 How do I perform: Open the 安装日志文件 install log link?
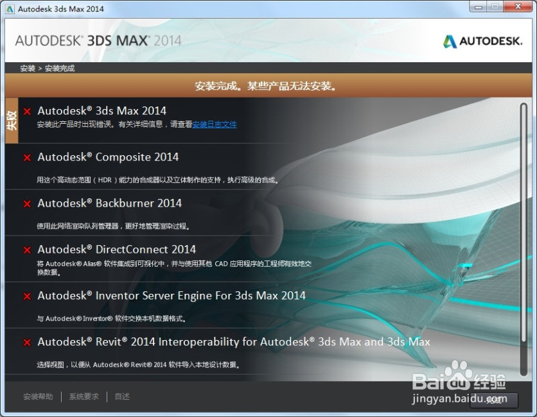coord(215,124)
